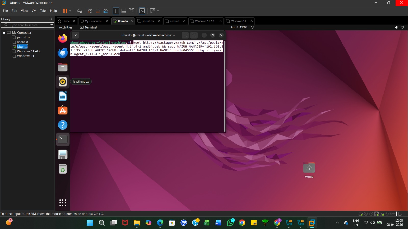Open the View menu
This screenshot has width=408, height=229.
click(24, 11)
